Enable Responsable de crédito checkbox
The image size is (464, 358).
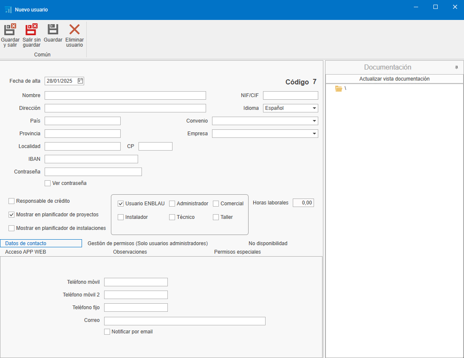tap(11, 201)
